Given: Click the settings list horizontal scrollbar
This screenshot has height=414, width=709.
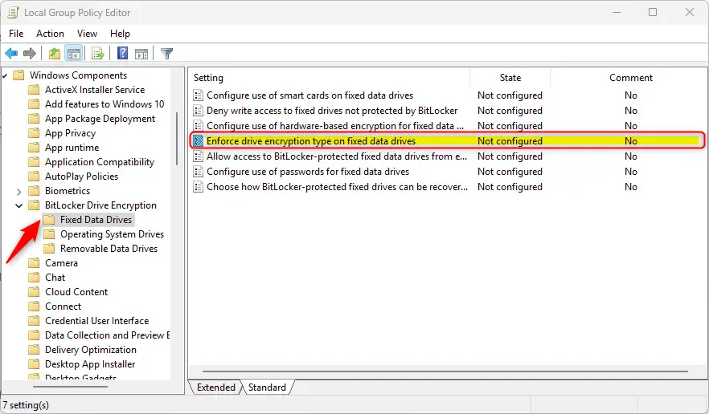Looking at the screenshot, I should click(445, 371).
